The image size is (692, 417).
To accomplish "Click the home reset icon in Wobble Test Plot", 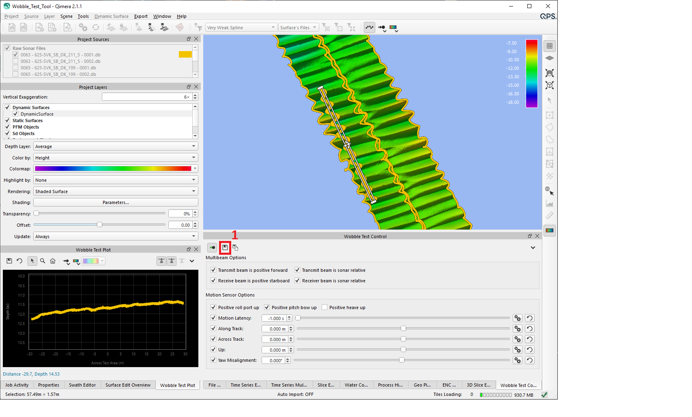I will click(53, 261).
